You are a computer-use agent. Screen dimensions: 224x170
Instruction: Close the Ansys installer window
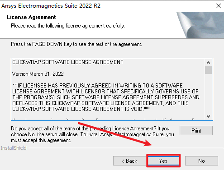click(218, 6)
